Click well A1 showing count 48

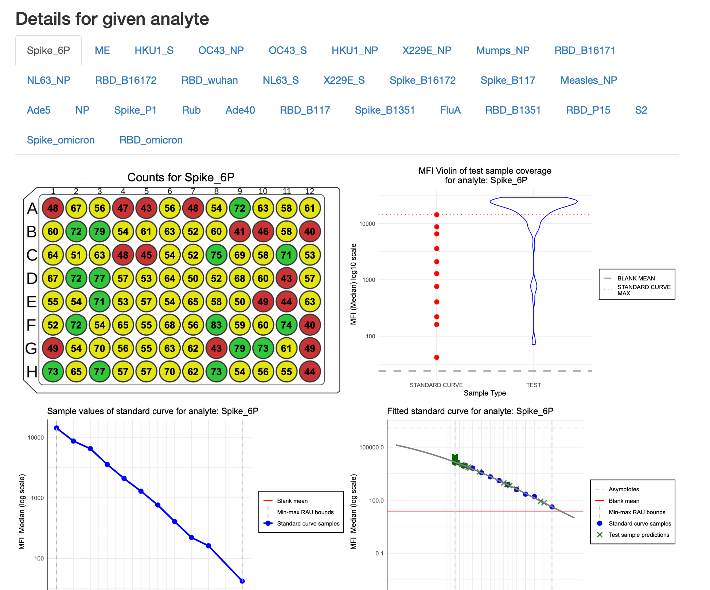[x=53, y=208]
